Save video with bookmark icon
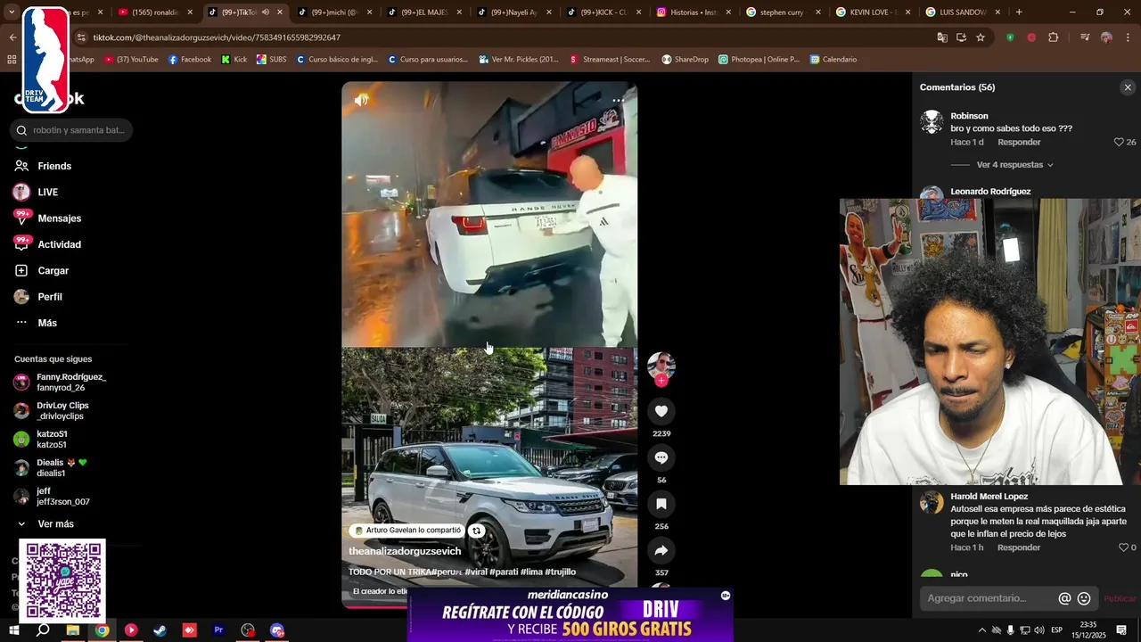Image resolution: width=1141 pixels, height=642 pixels. (661, 504)
